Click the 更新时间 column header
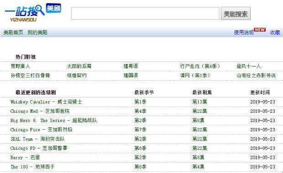The width and height of the screenshot is (283, 173). [260, 92]
